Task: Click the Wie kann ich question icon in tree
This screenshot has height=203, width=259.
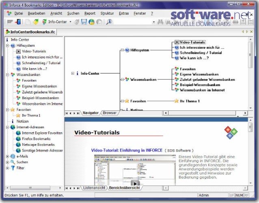Action: pos(18,69)
